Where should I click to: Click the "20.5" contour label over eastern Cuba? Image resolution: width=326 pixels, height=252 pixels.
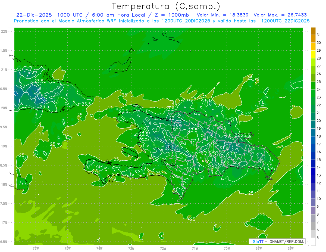(39, 96)
